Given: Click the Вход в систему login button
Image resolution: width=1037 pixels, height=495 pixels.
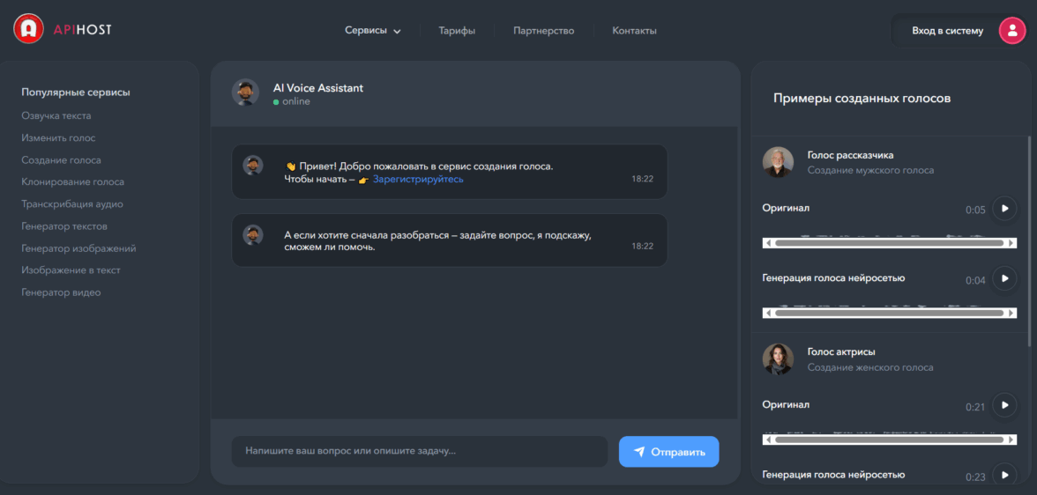Looking at the screenshot, I should coord(947,31).
